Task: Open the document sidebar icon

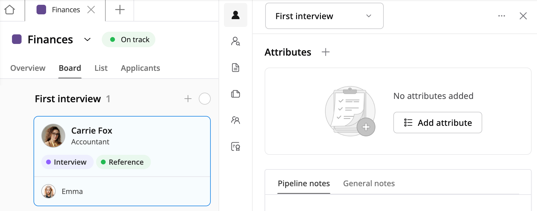Action: click(x=236, y=68)
